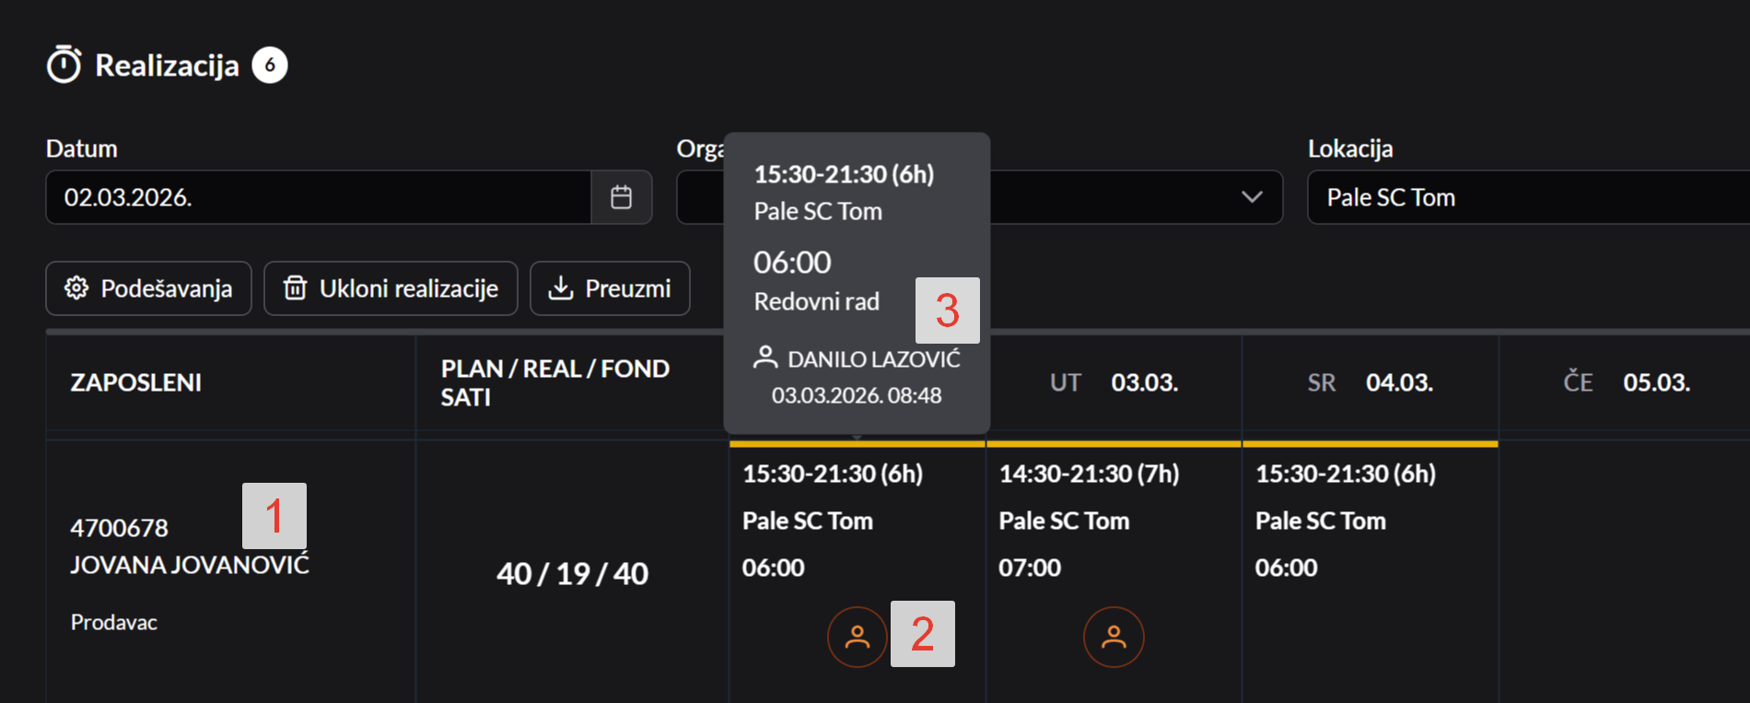The height and width of the screenshot is (703, 1750).
Task: Select the SR 04.03. column header
Action: [x=1370, y=382]
